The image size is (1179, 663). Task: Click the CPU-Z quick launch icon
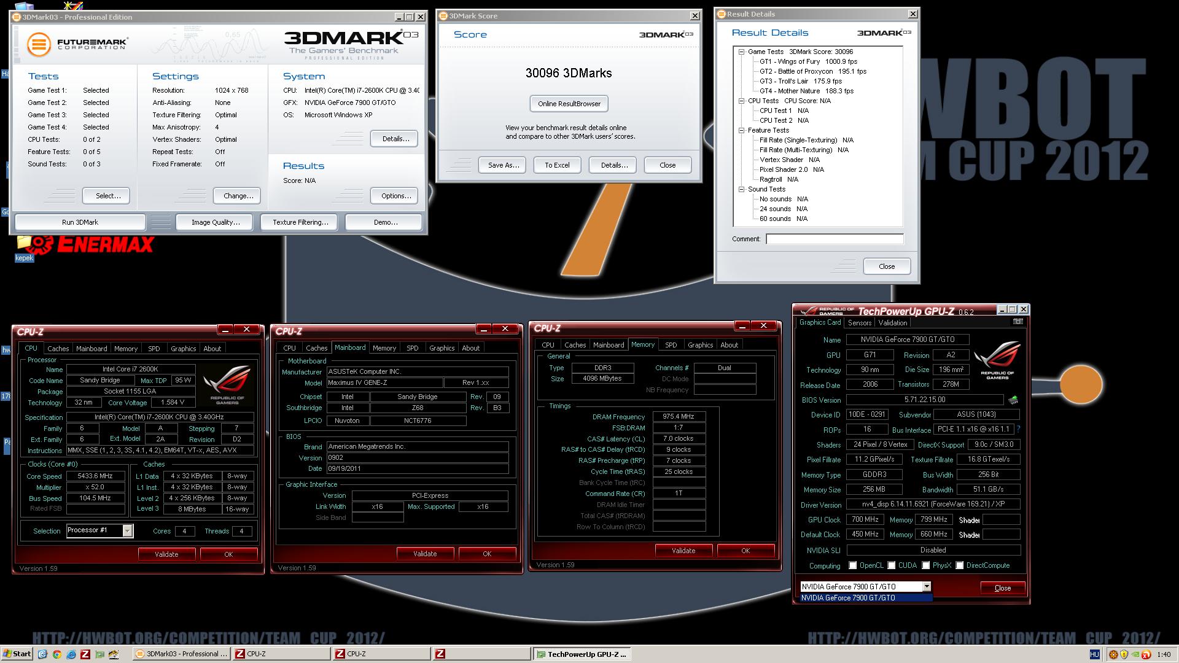85,654
